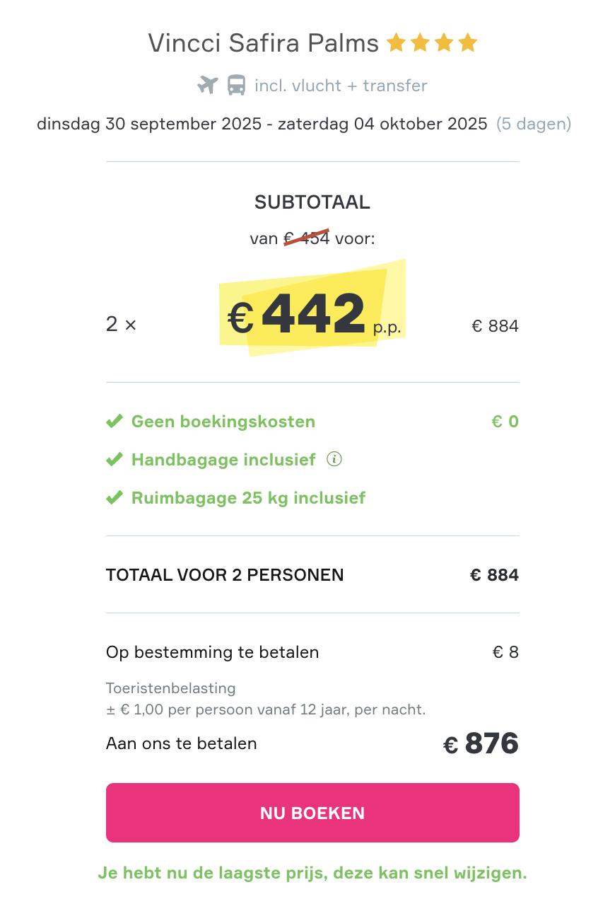Screen dimensions: 598x904
Task: Click the Vincci Safira Palms title
Action: [264, 44]
